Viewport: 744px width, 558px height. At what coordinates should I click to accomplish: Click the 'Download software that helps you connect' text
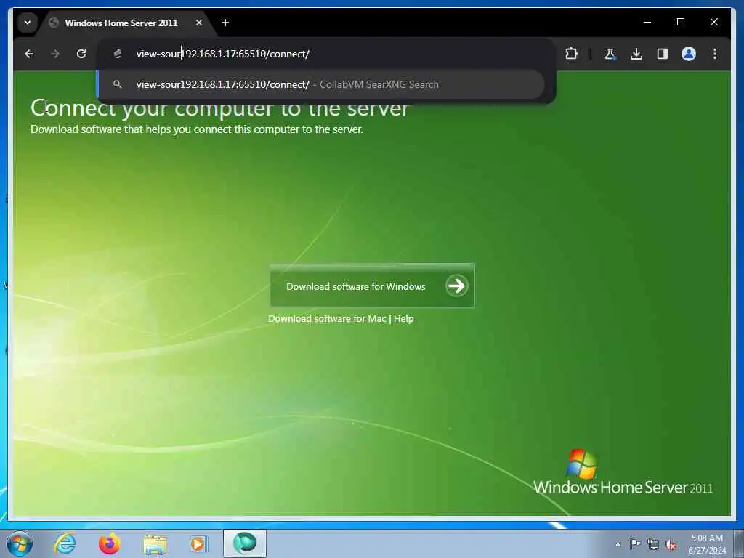tap(197, 129)
